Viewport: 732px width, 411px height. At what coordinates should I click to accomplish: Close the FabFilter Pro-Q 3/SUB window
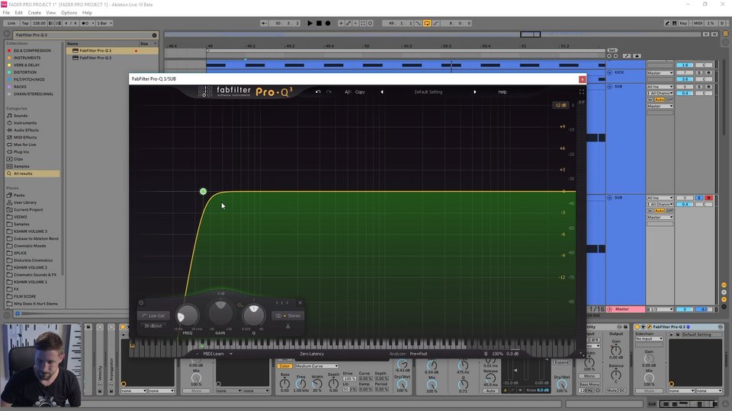click(582, 79)
